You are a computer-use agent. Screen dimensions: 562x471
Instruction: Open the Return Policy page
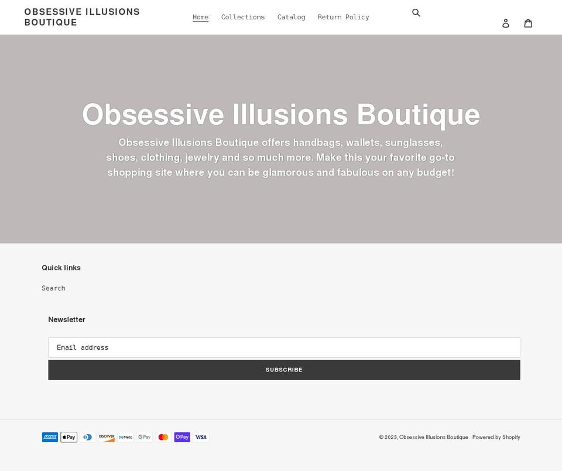pyautogui.click(x=343, y=17)
